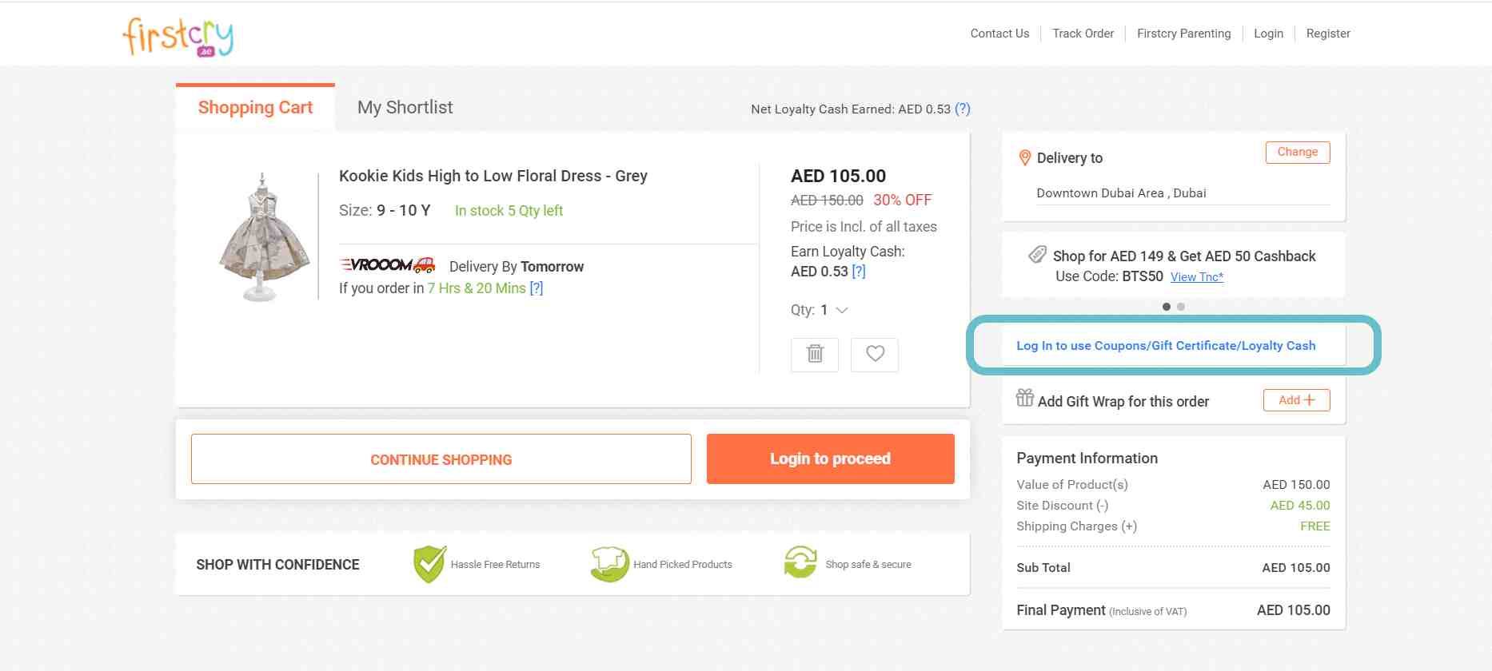Move the dress to the wishlist heart
This screenshot has height=671, width=1492.
[874, 354]
